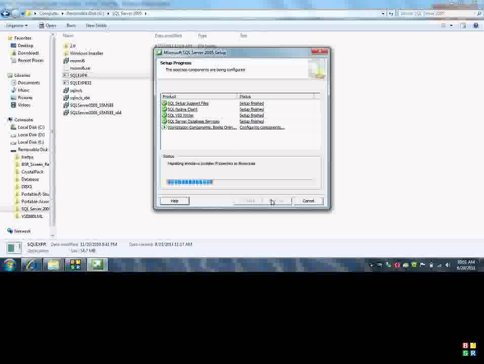The image size is (484, 364).
Task: Click the Explorer search box
Action: click(440, 14)
